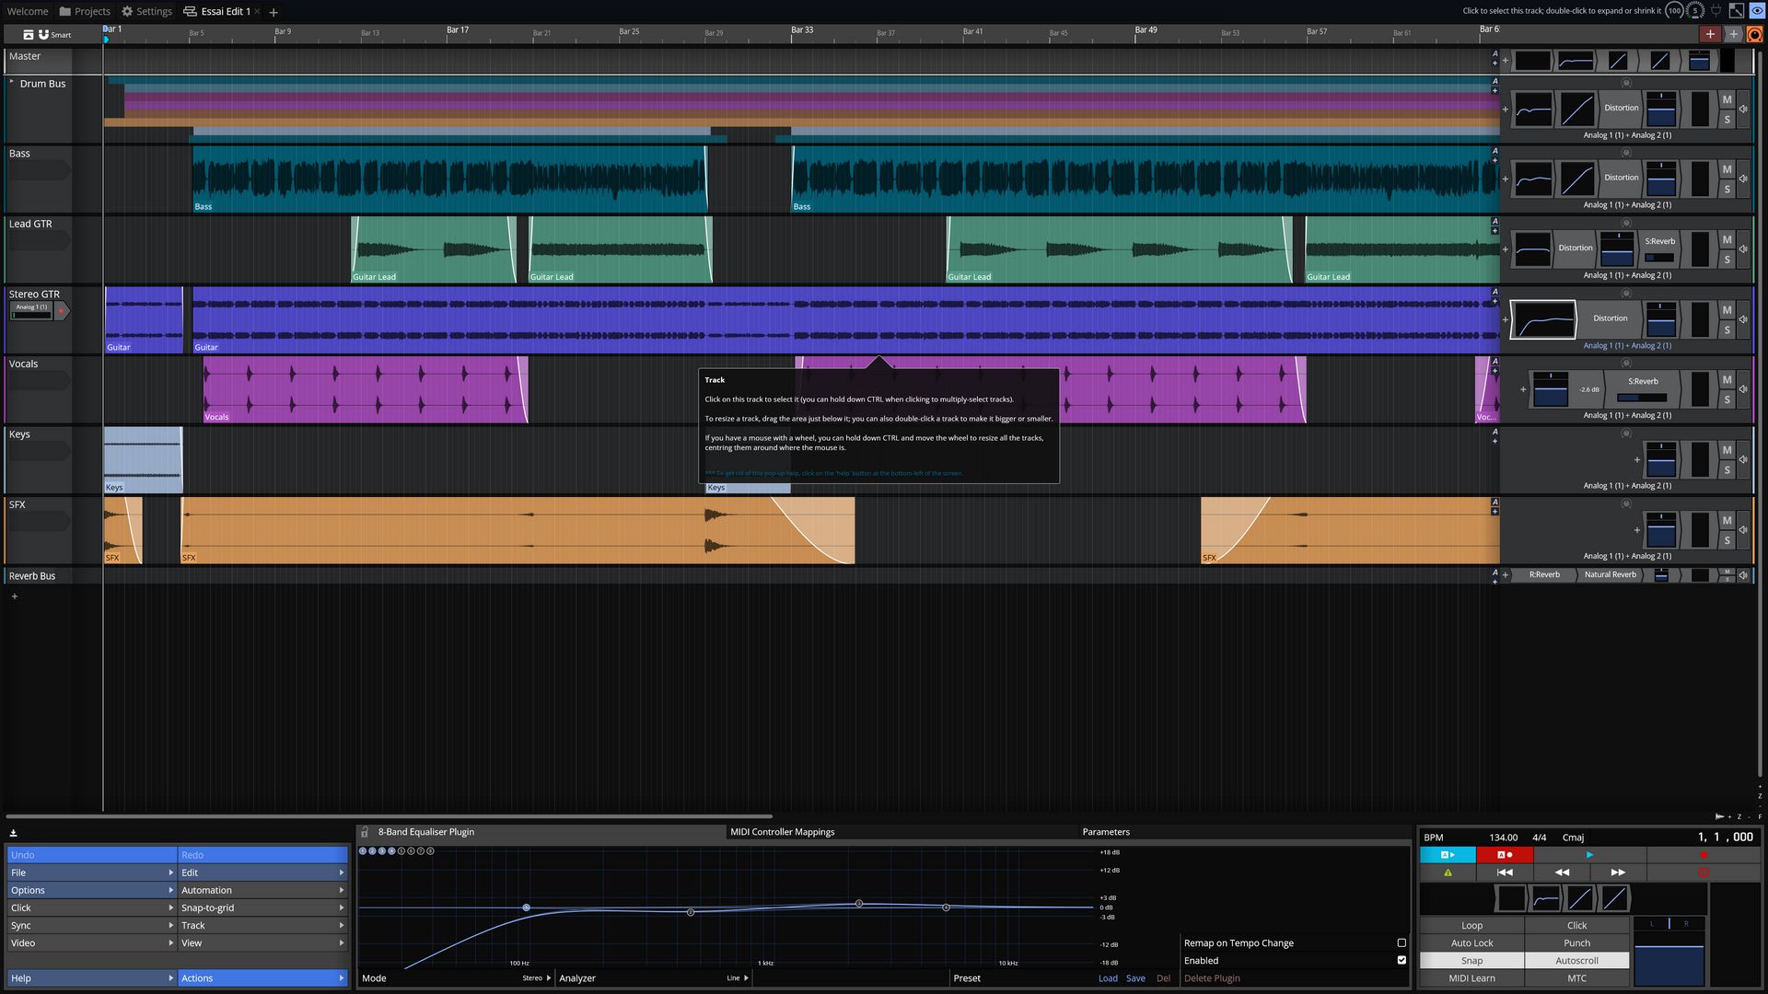1768x994 pixels.
Task: Disable the Snap toggle
Action: pyautogui.click(x=1471, y=960)
